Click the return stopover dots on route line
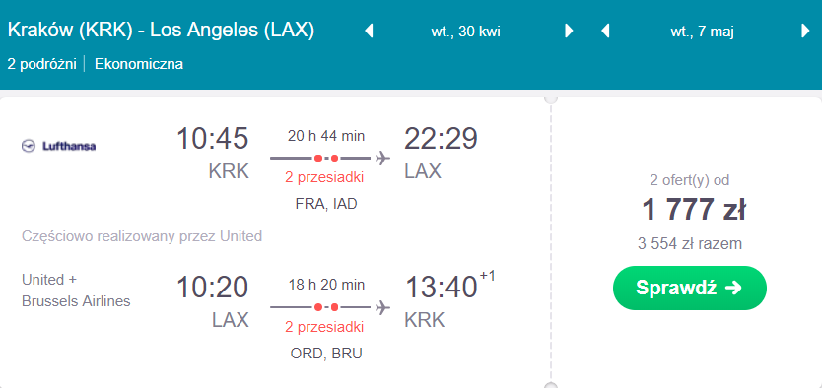The image size is (822, 388). (325, 307)
